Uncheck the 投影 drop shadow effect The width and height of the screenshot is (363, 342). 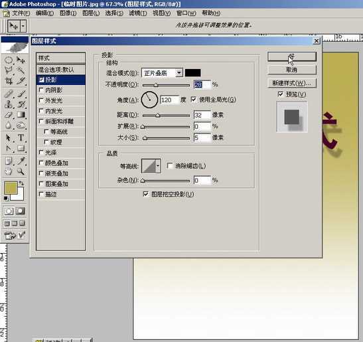click(x=42, y=80)
